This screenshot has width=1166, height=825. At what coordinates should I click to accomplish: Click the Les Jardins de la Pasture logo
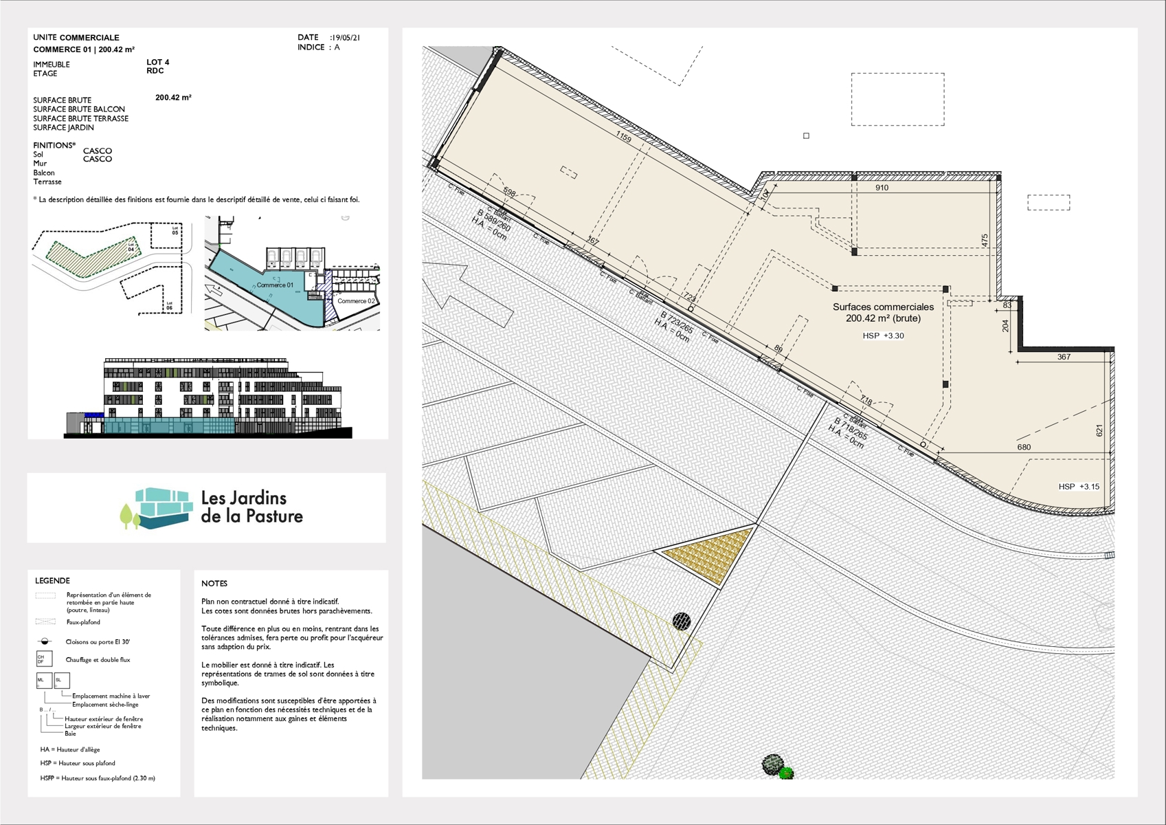click(212, 508)
